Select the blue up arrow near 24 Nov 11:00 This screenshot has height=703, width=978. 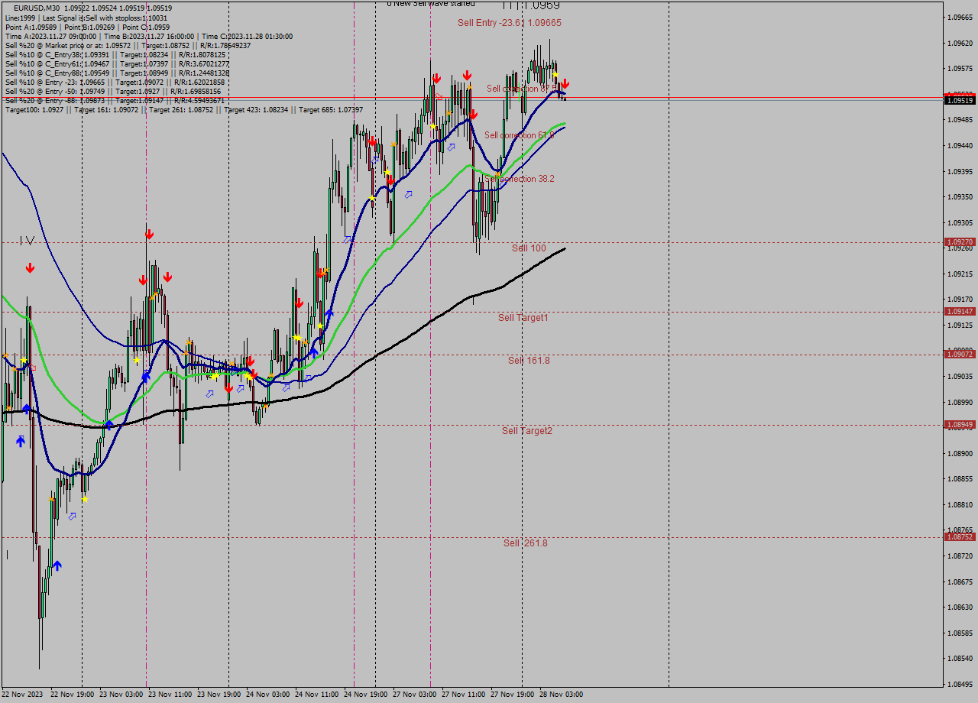329,313
